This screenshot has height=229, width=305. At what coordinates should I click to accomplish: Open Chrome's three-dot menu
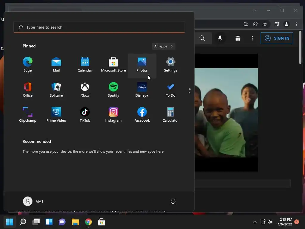tap(296, 24)
